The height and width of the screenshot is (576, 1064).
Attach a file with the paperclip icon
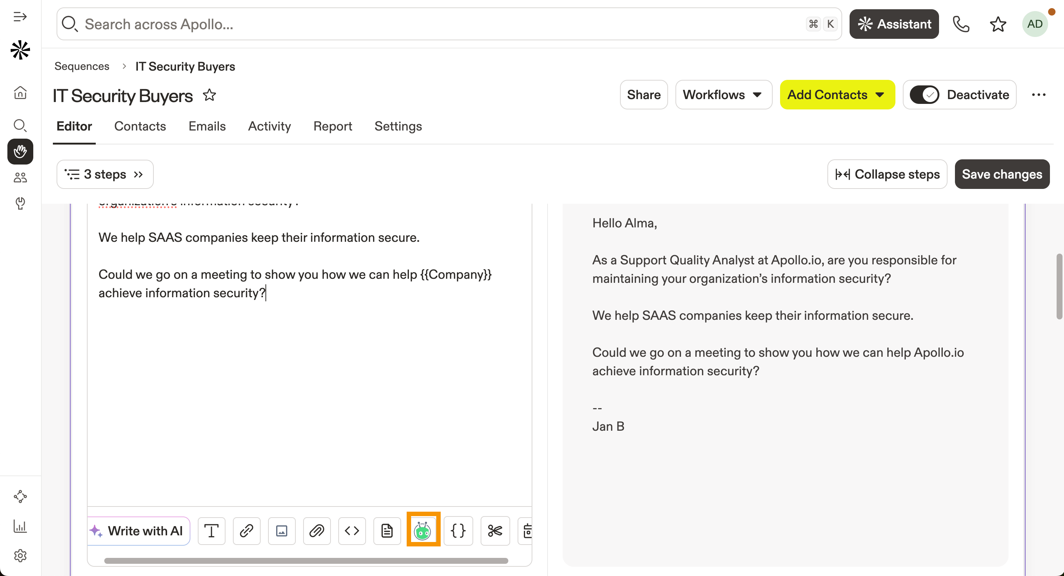pyautogui.click(x=316, y=531)
